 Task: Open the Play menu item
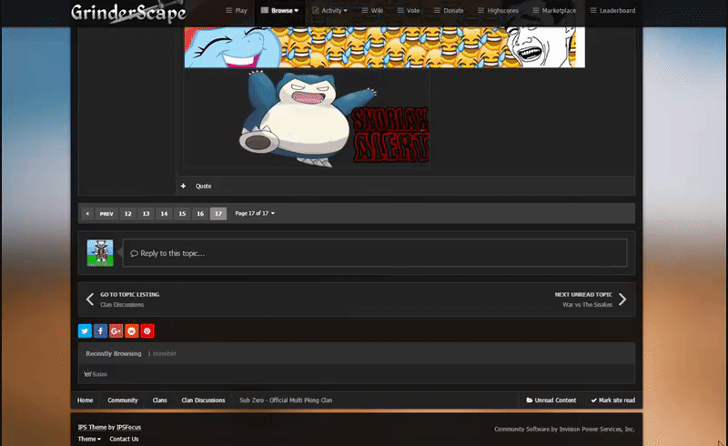[237, 11]
